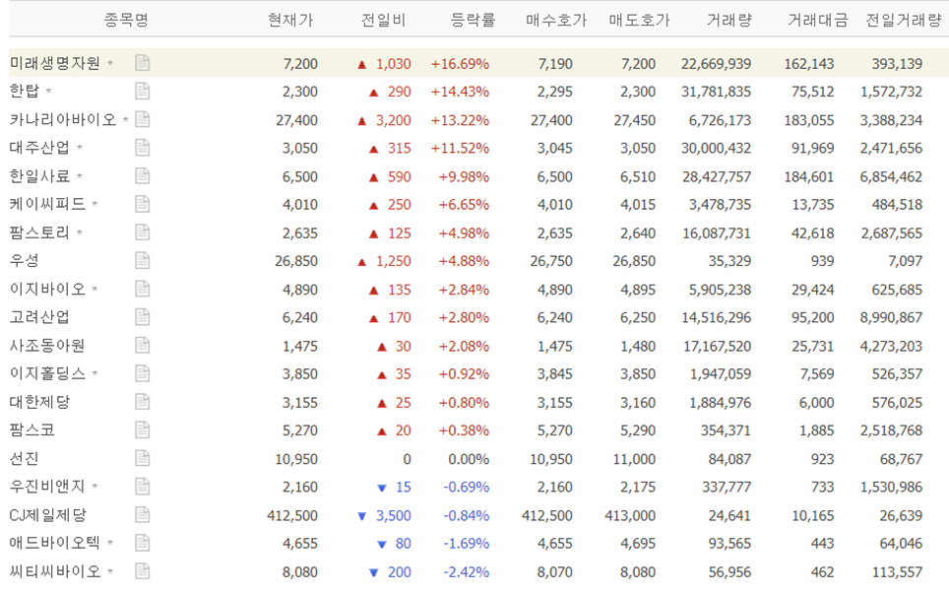Select the 30,000,432 volume cell

(716, 149)
